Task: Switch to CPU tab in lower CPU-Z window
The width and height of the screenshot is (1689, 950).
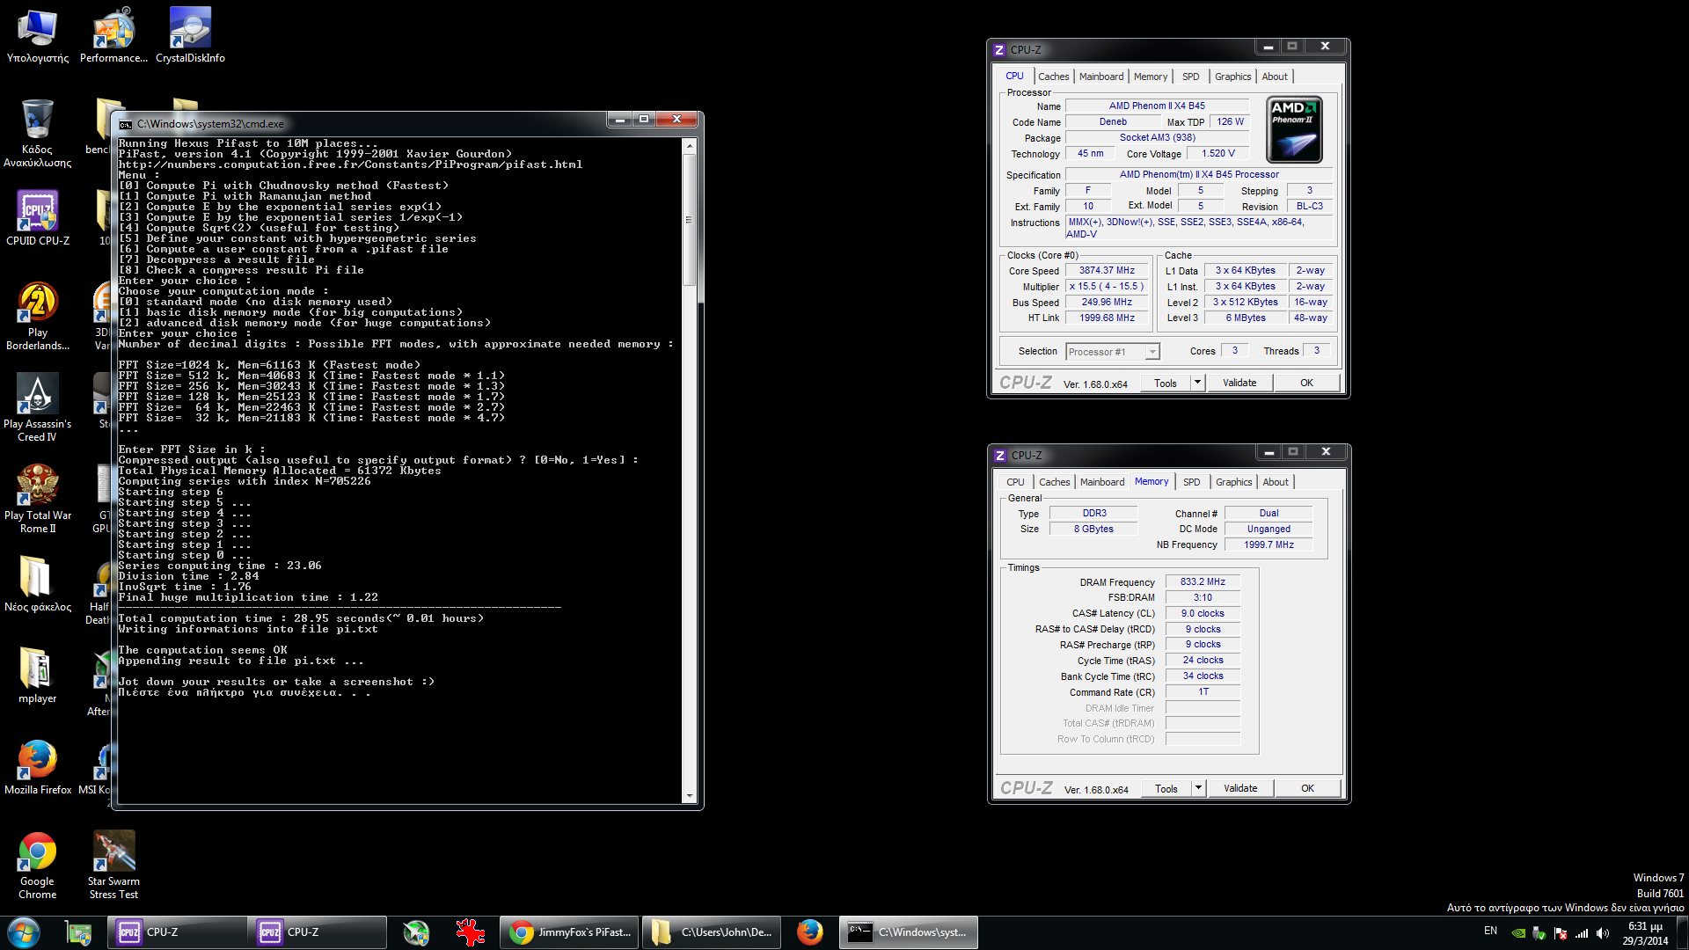Action: (x=1015, y=482)
